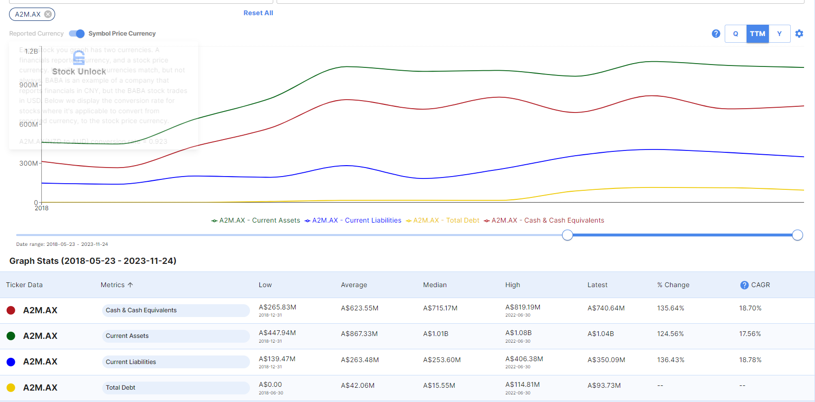Image resolution: width=815 pixels, height=402 pixels.
Task: Click Current Liabilities CAGR 18.78%
Action: coord(750,360)
